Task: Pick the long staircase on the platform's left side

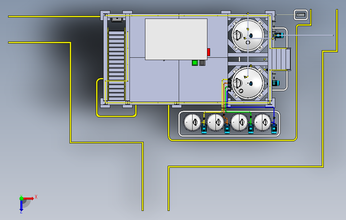Action: coord(116,66)
